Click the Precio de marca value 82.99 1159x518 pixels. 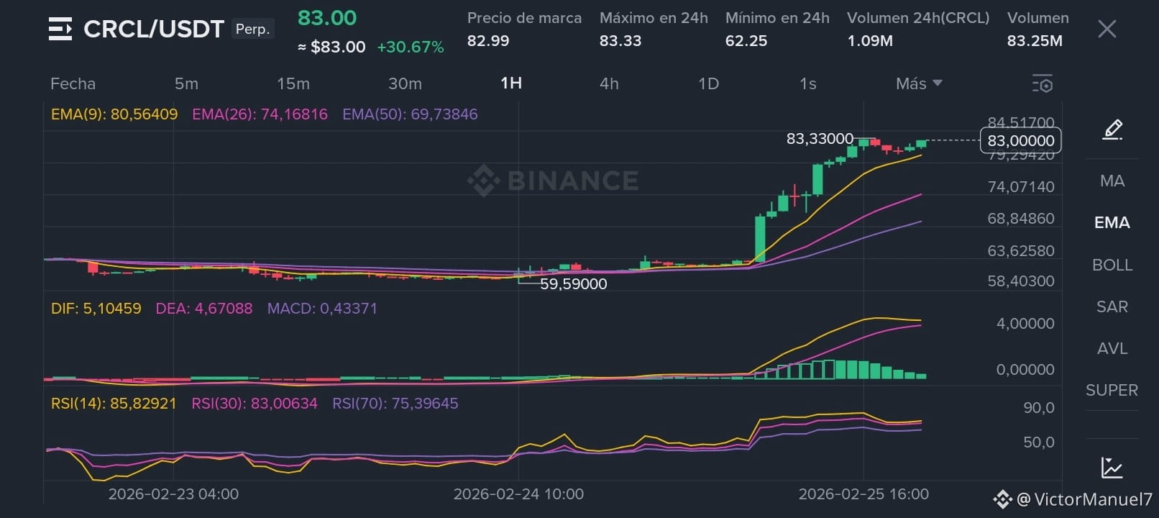(488, 40)
